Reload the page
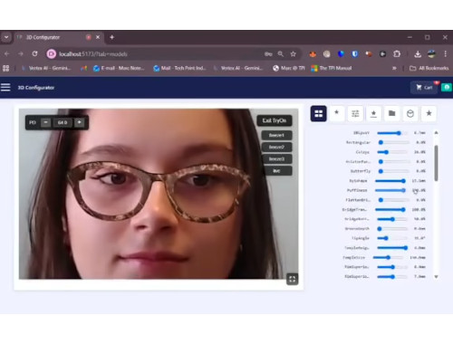This screenshot has height=344, width=453. coord(34,53)
